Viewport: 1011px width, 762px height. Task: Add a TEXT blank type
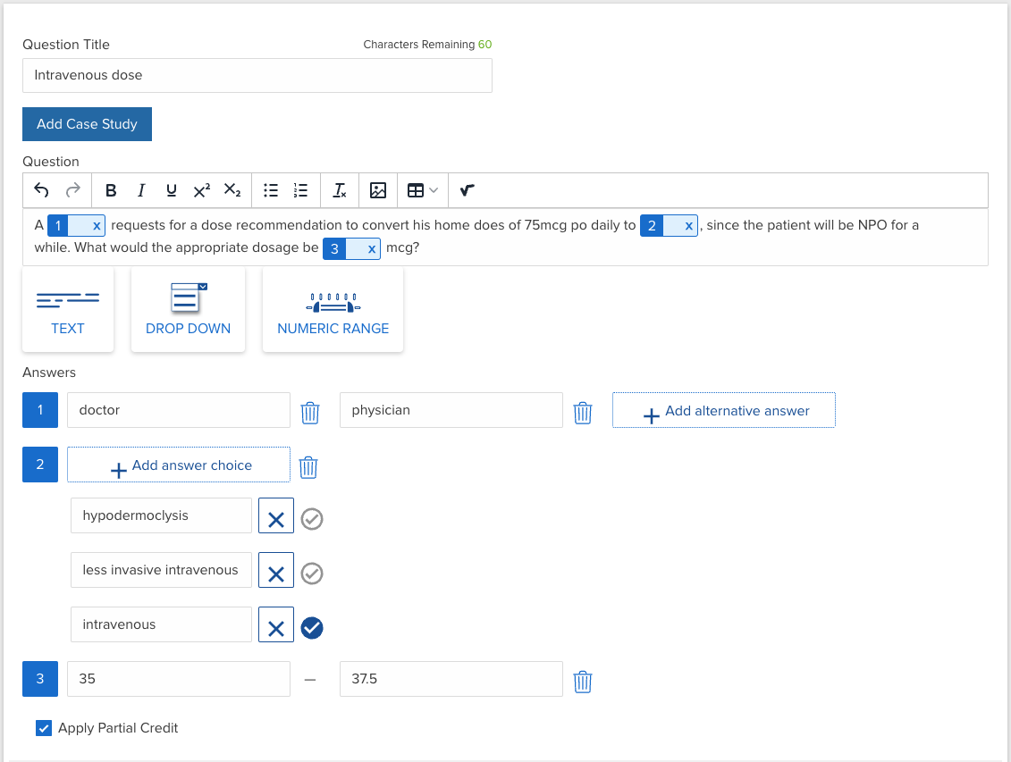click(68, 310)
